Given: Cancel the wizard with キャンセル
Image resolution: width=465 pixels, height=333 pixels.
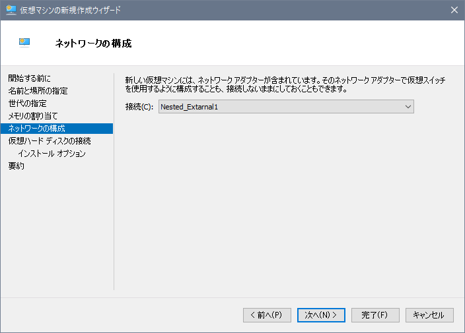Looking at the screenshot, I should click(x=429, y=315).
